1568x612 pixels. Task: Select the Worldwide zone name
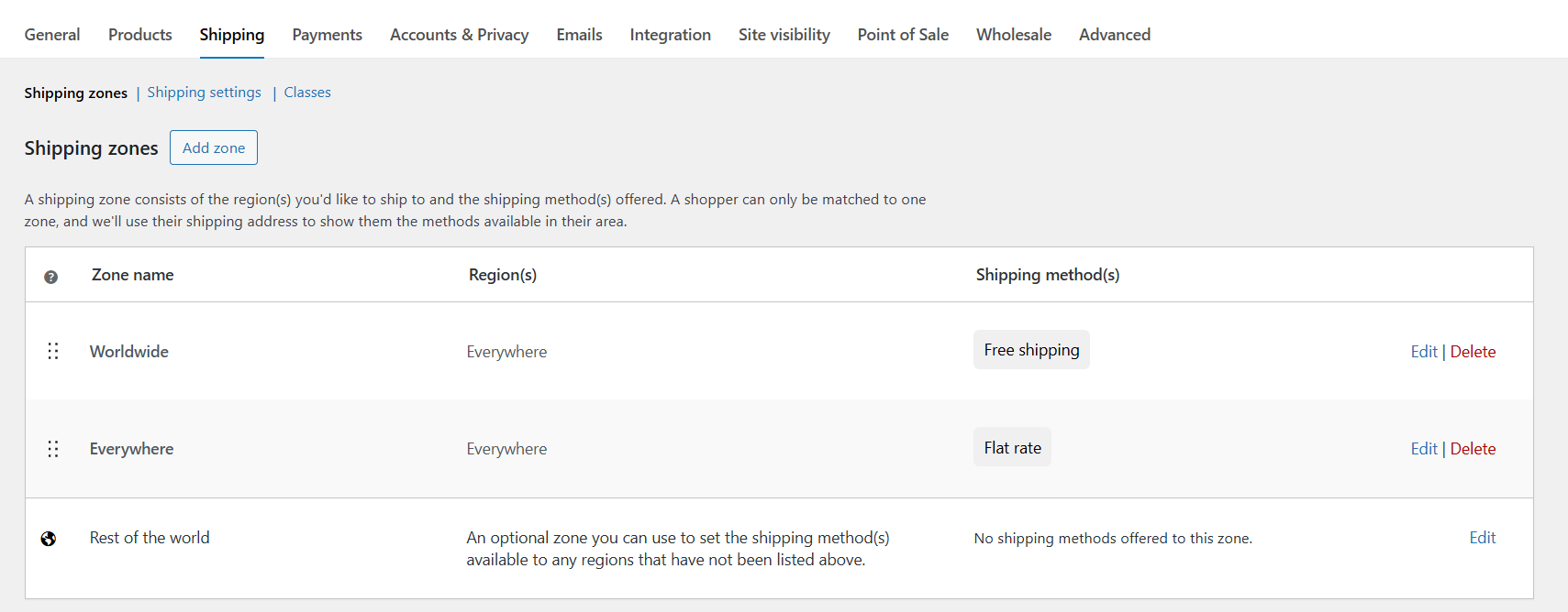pyautogui.click(x=128, y=351)
